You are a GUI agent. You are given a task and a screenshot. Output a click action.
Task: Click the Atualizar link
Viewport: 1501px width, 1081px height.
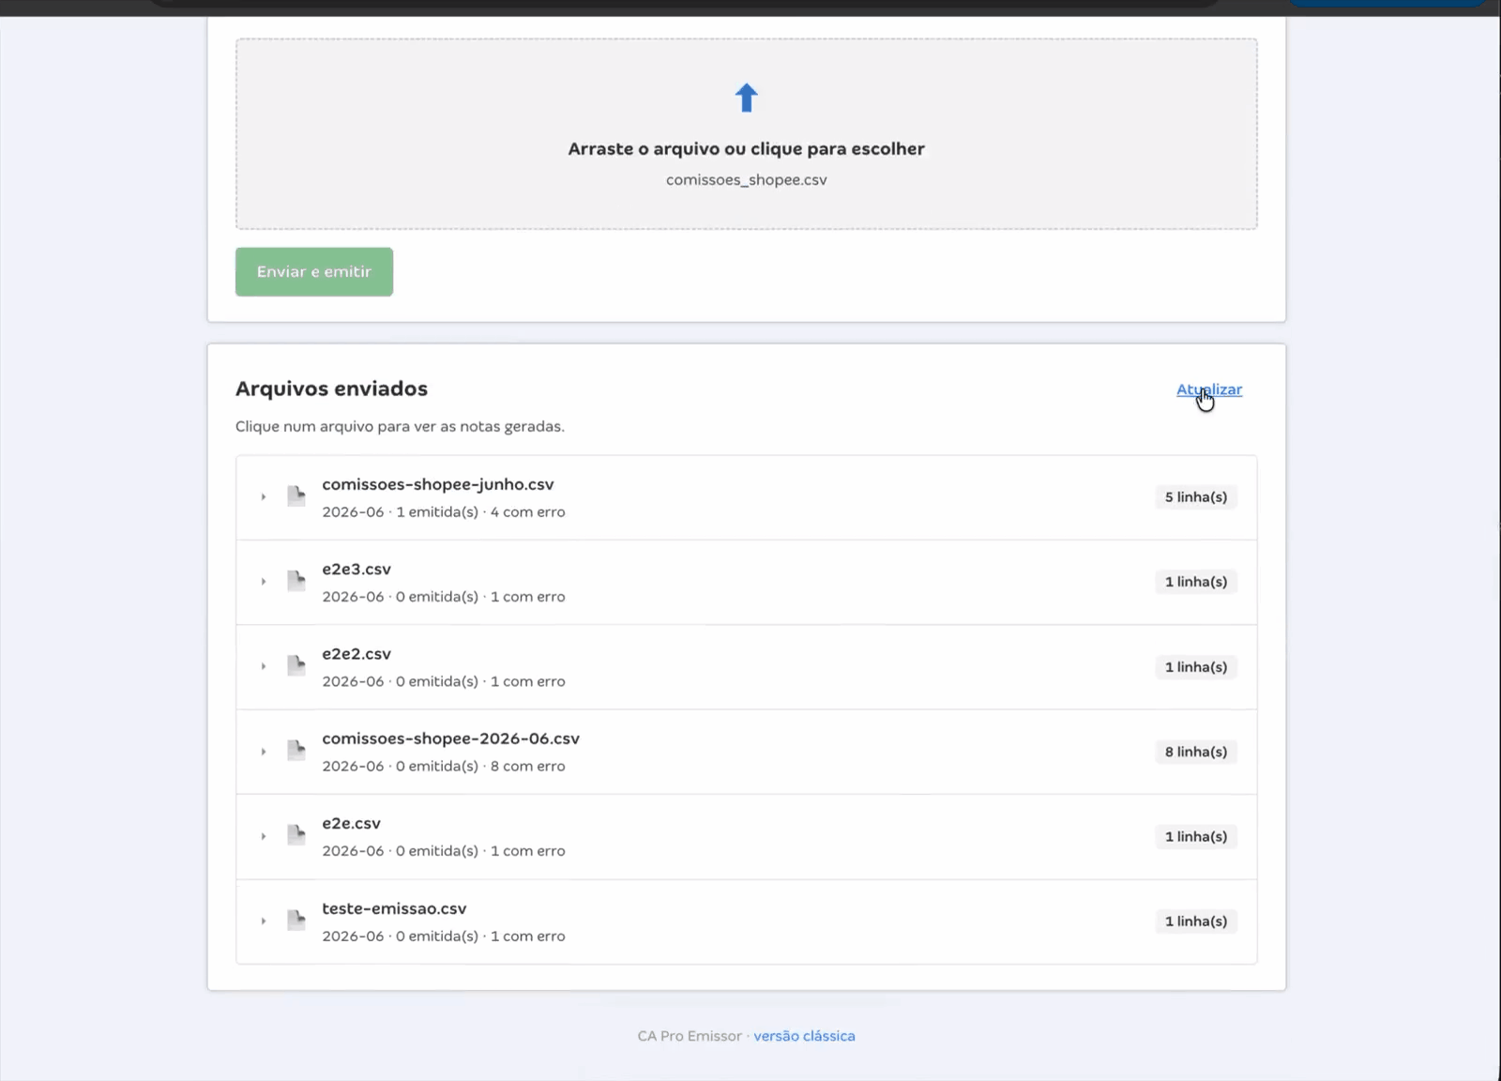pyautogui.click(x=1209, y=389)
